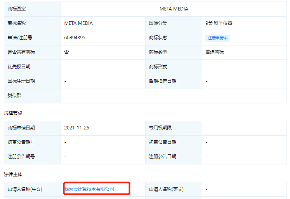
Task: Click the 国际分类 label cell
Action: (174, 23)
